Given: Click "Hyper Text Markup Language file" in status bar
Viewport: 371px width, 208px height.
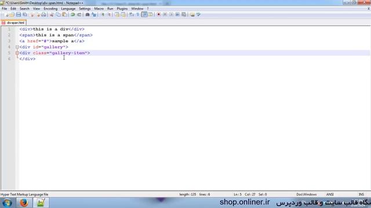Looking at the screenshot, I should point(24,195).
